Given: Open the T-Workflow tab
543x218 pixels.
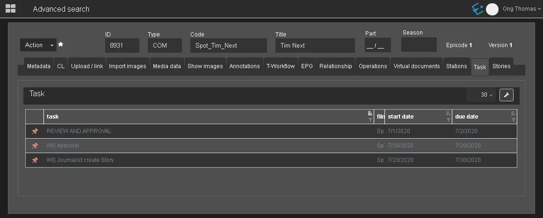Looking at the screenshot, I should (x=281, y=66).
